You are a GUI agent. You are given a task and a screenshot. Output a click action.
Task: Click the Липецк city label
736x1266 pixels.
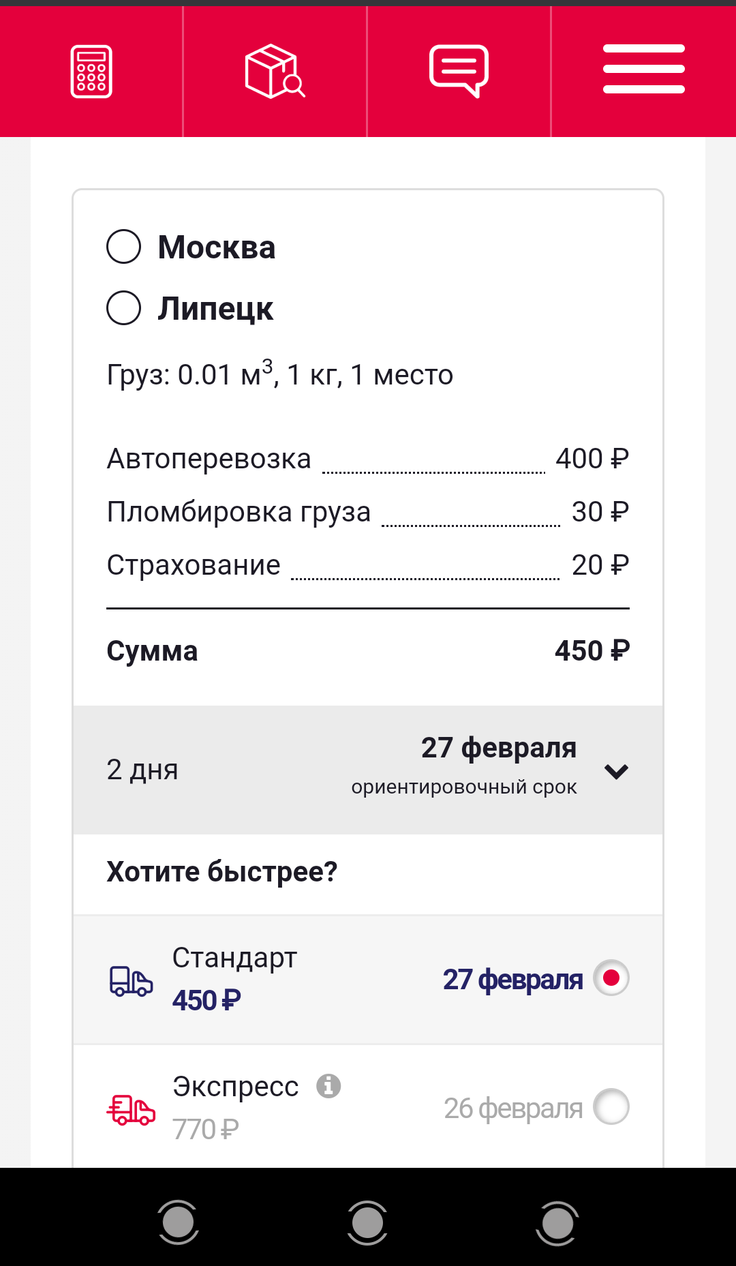[215, 308]
